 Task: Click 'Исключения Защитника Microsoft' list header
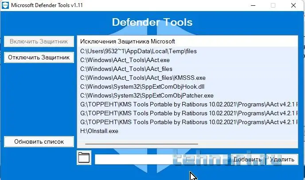click(x=188, y=41)
